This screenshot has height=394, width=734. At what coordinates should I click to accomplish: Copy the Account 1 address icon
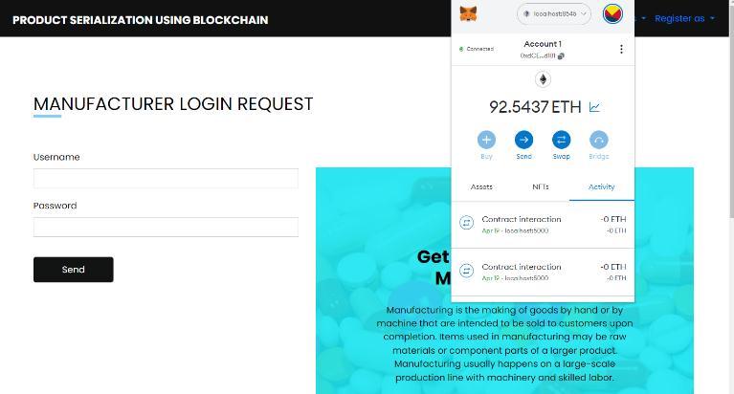561,56
